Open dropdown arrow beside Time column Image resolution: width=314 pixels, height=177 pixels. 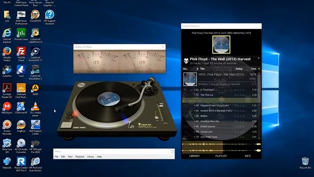259,69
